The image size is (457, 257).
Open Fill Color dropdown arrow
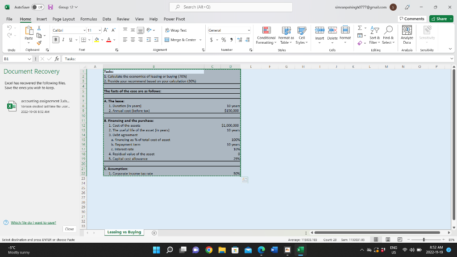coord(102,40)
